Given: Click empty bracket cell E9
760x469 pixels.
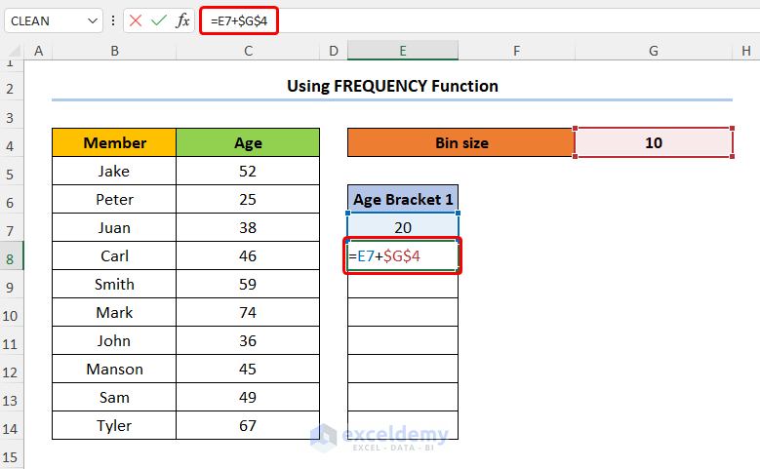Looking at the screenshot, I should point(403,285).
